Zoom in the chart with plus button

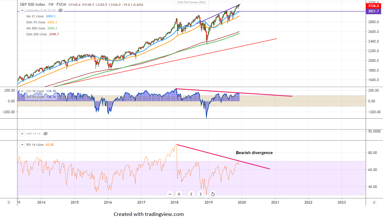(x=179, y=194)
